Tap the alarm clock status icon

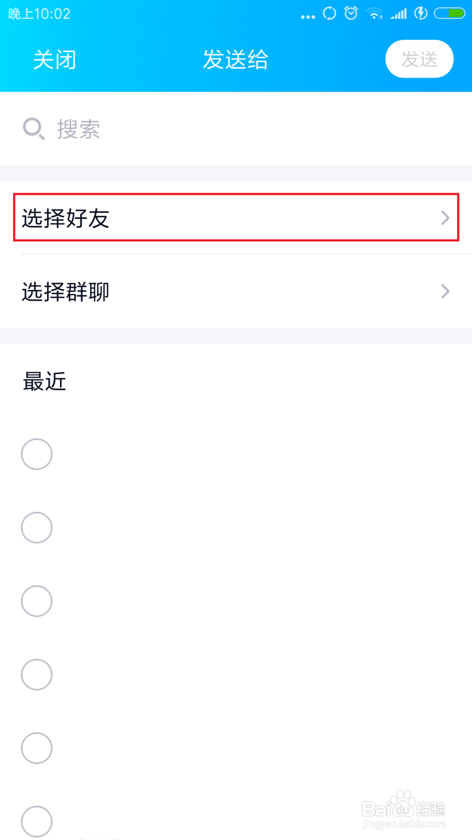pos(351,13)
